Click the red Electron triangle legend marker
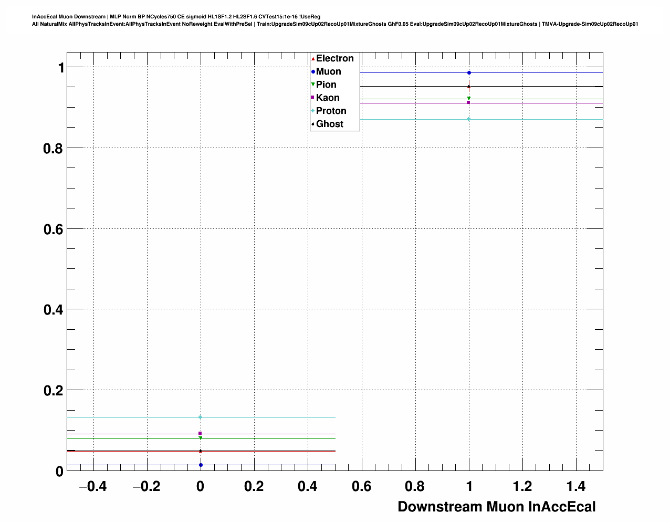The height and width of the screenshot is (523, 670). pos(313,59)
